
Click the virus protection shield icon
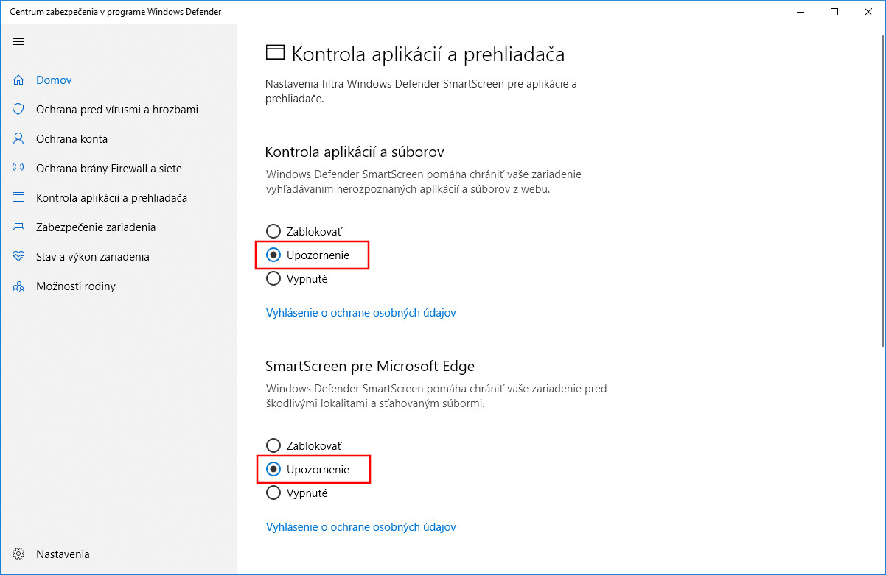pos(19,110)
